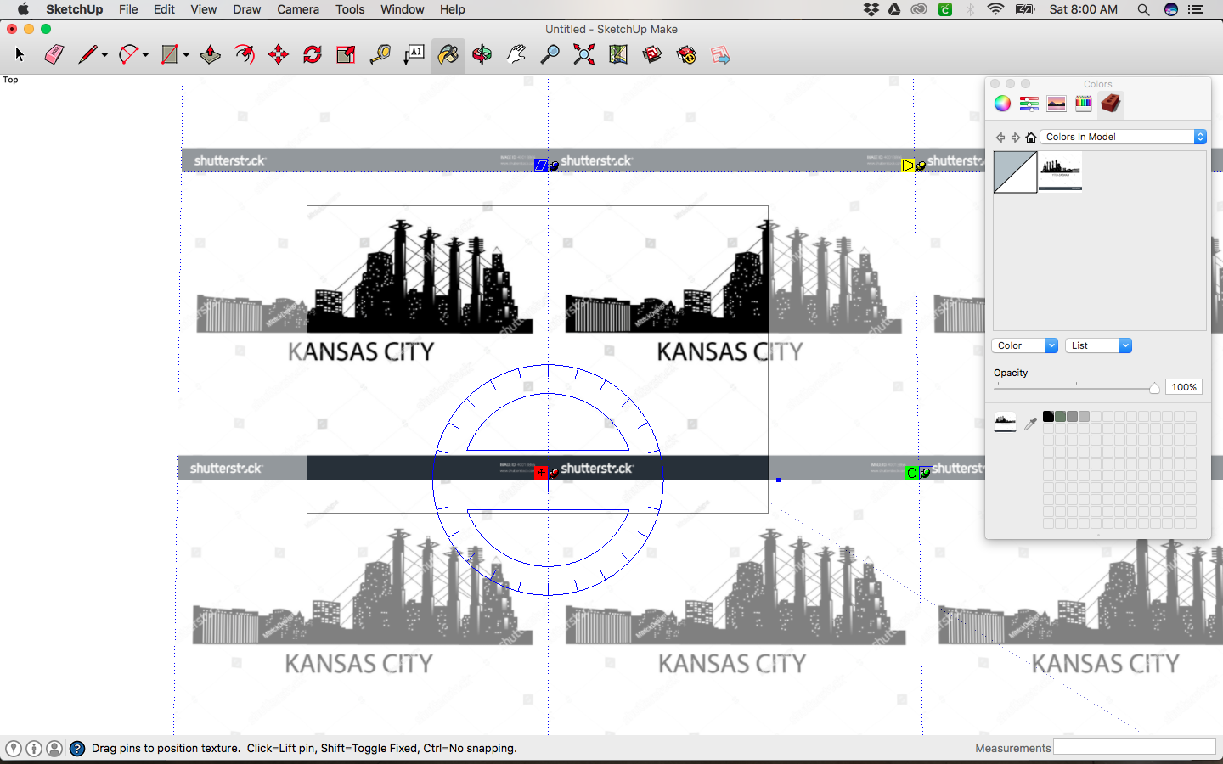Click the Paint Bucket tool
The height and width of the screenshot is (764, 1223).
click(x=448, y=55)
